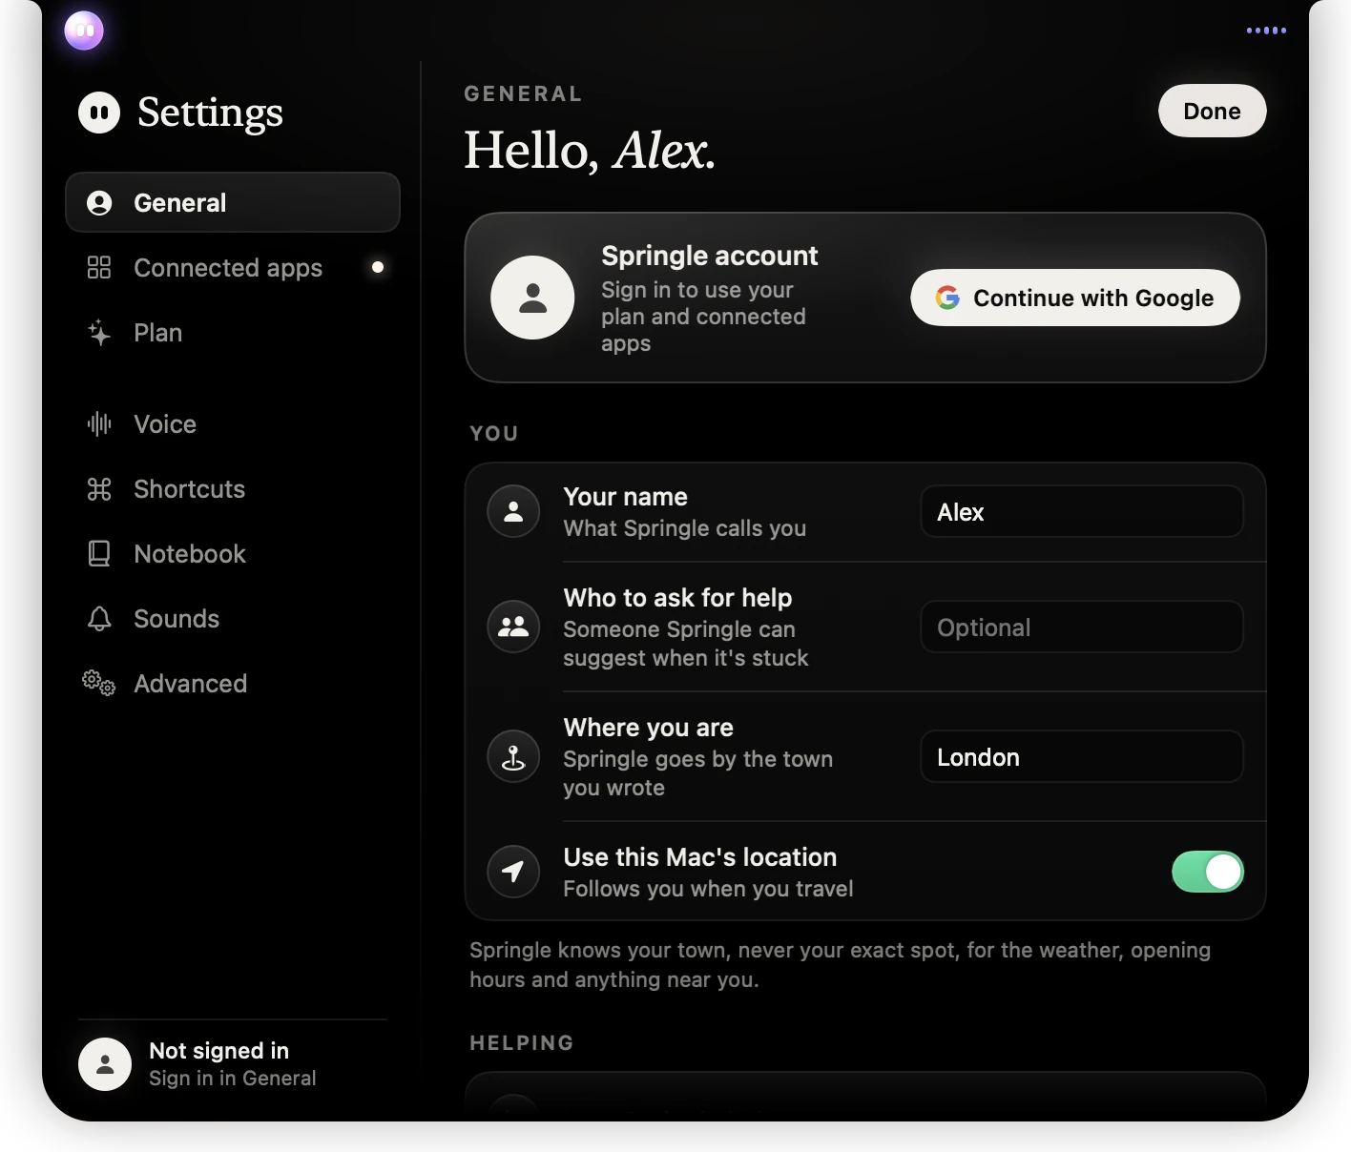Viewport: 1351px width, 1152px height.
Task: Click the Your name person icon
Action: point(513,511)
